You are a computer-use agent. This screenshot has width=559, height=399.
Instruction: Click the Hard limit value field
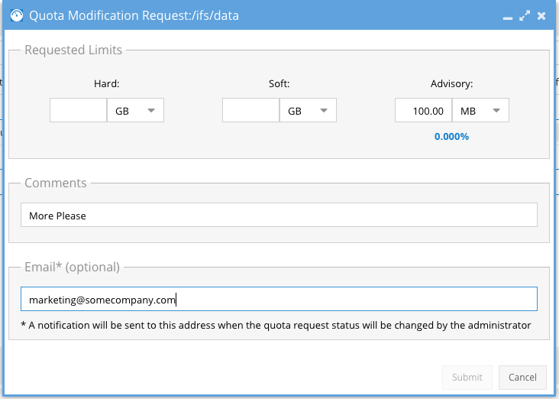point(79,110)
